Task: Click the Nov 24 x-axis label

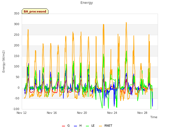Action: tap(112, 113)
